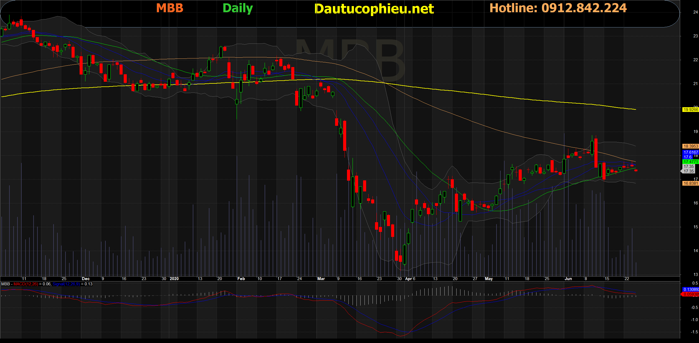This screenshot has width=699, height=343.
Task: Click the orange 18.3953 price tag
Action: (690, 146)
